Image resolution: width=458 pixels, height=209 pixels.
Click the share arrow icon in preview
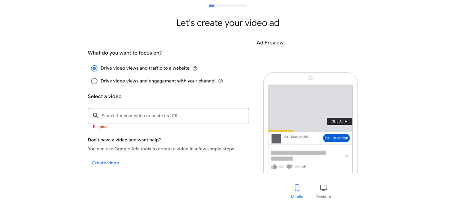click(x=304, y=167)
